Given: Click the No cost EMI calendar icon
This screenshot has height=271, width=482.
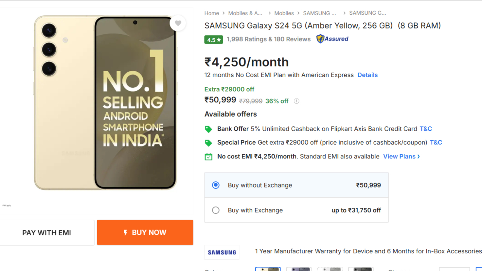Looking at the screenshot, I should pos(208,157).
